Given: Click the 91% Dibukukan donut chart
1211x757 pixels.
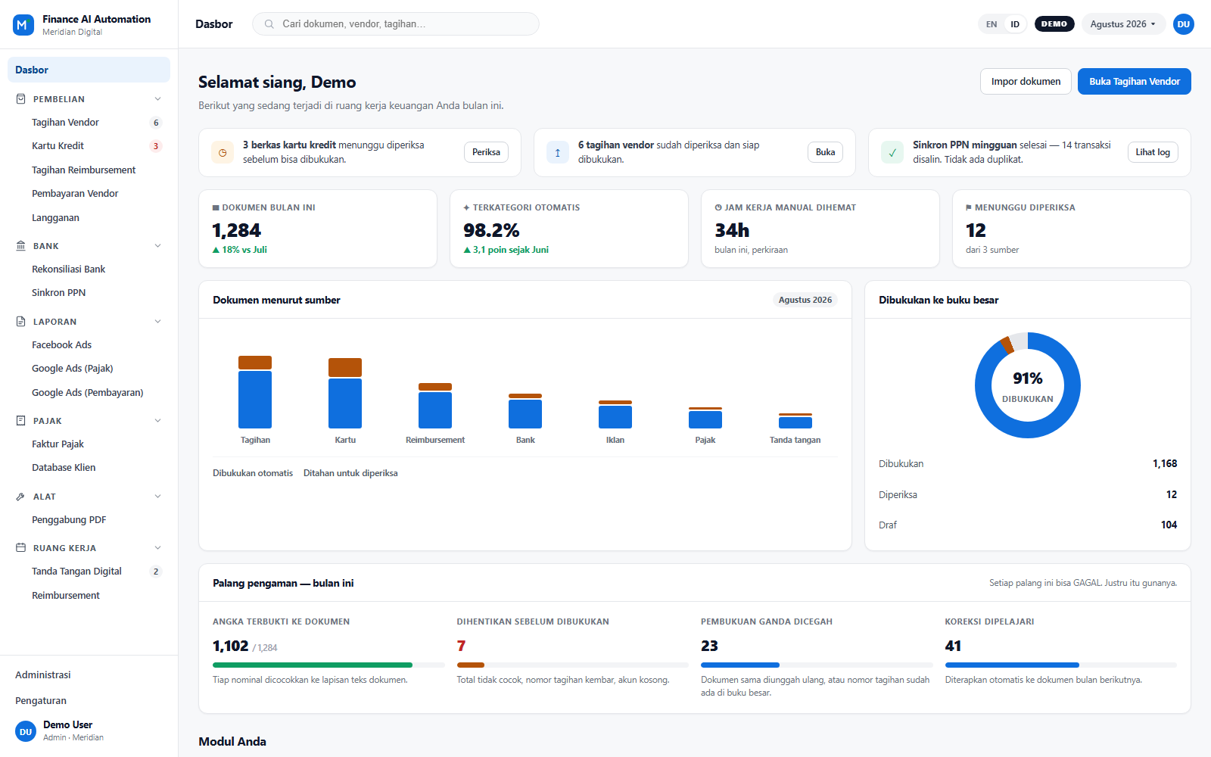Looking at the screenshot, I should pyautogui.click(x=1028, y=385).
